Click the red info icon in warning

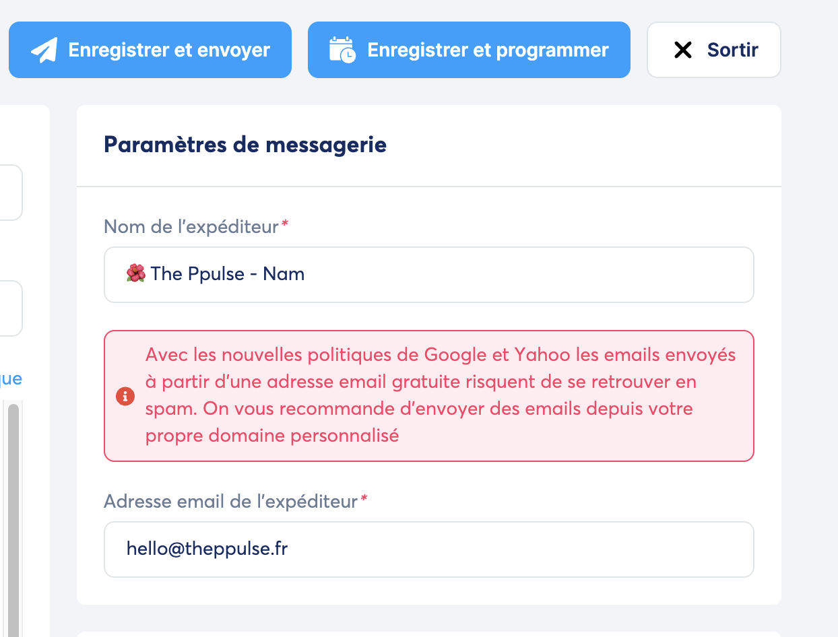(125, 396)
